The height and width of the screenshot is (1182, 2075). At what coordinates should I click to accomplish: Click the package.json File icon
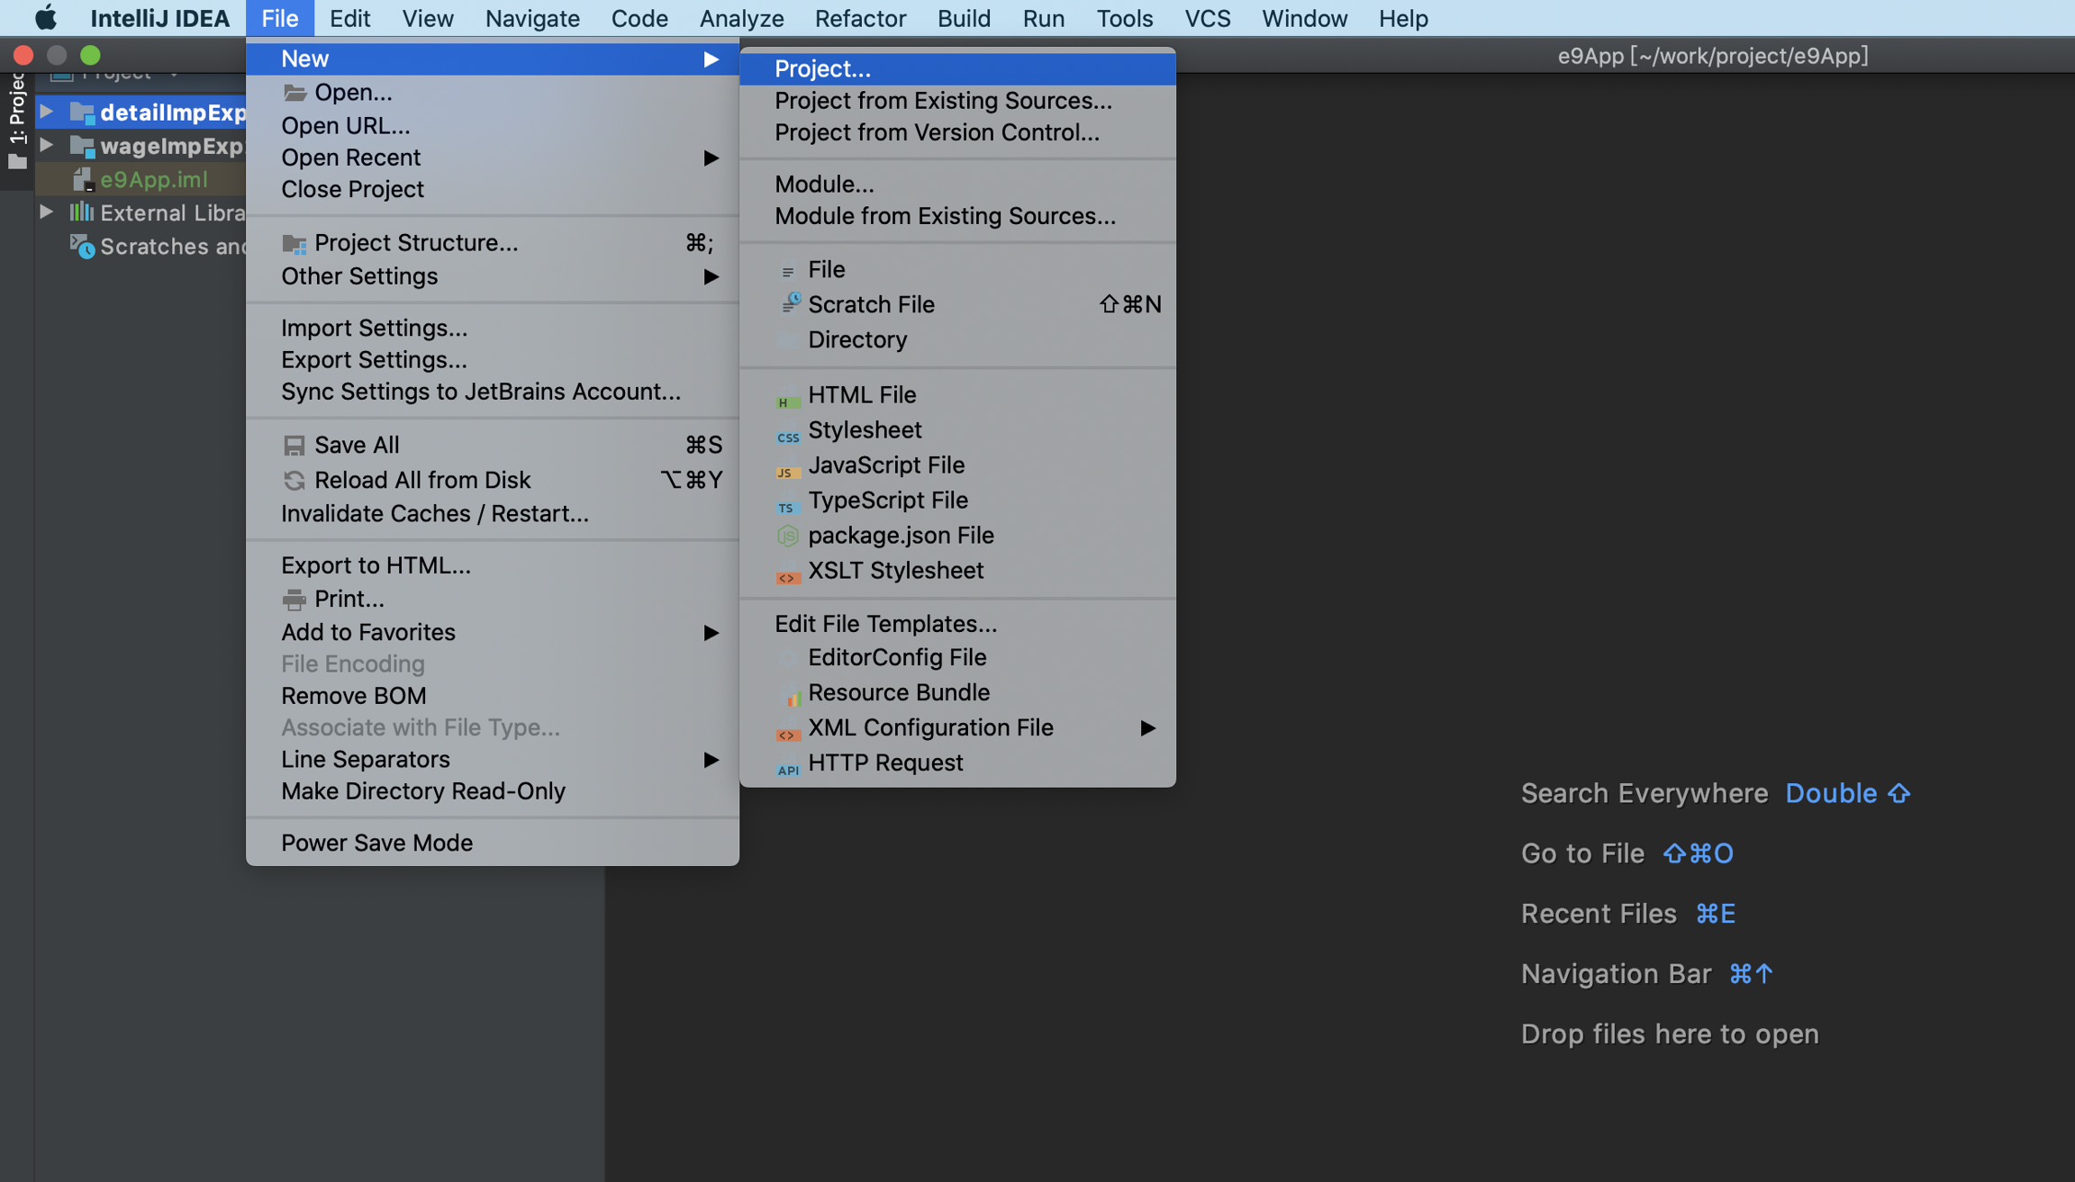787,537
